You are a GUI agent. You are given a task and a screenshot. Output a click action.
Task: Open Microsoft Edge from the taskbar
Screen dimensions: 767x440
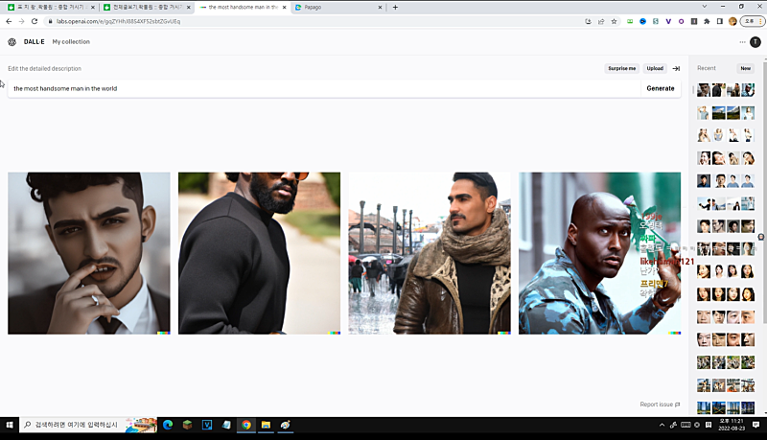click(168, 424)
